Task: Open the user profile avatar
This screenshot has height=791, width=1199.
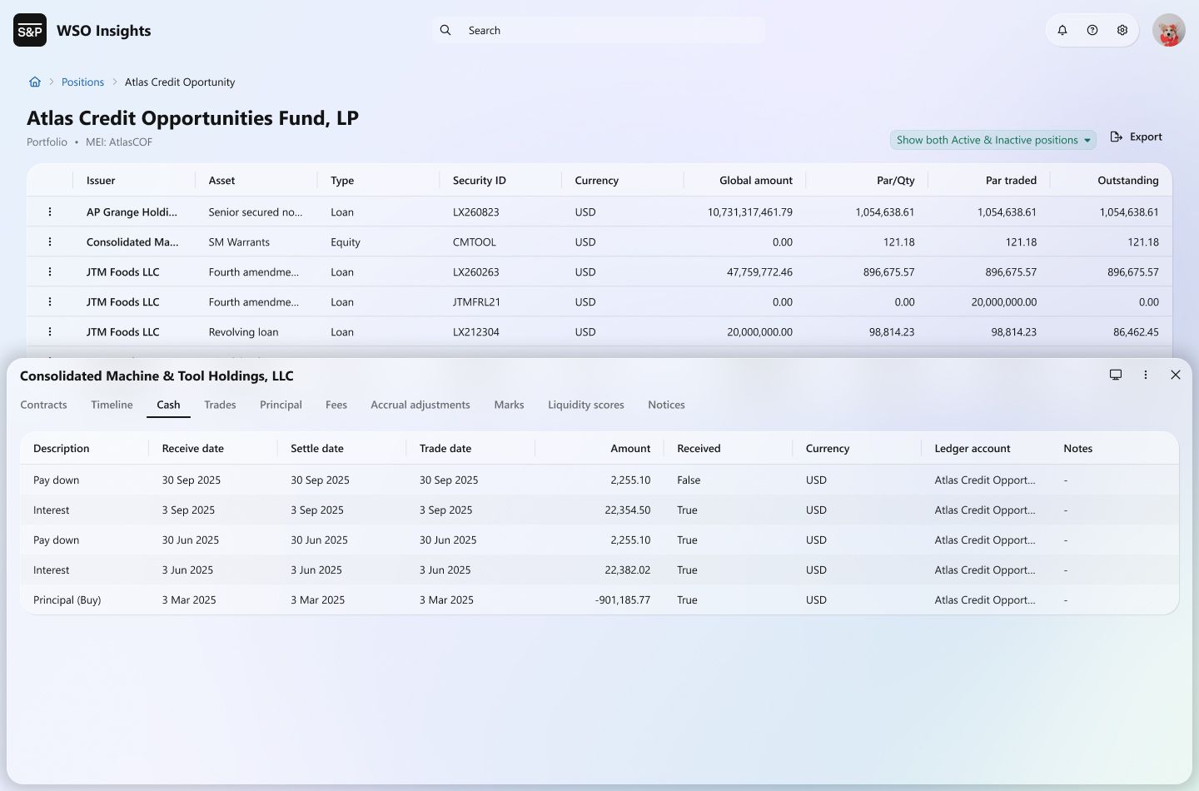Action: [x=1169, y=31]
